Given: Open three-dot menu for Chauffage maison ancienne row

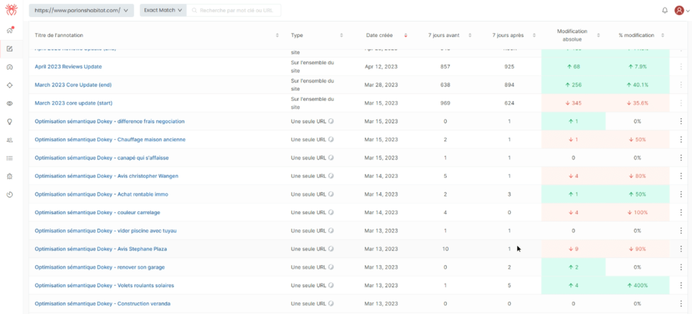Looking at the screenshot, I should [681, 139].
